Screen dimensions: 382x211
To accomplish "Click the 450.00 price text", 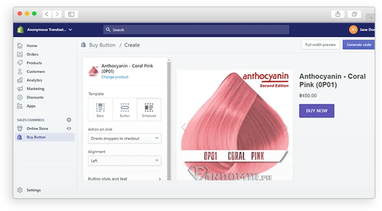I will tap(308, 96).
